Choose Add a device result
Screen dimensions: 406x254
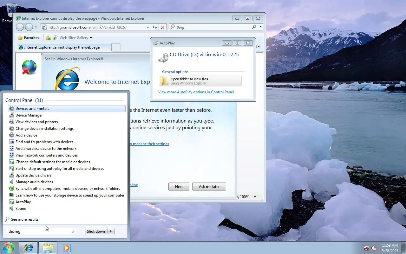tap(67, 135)
